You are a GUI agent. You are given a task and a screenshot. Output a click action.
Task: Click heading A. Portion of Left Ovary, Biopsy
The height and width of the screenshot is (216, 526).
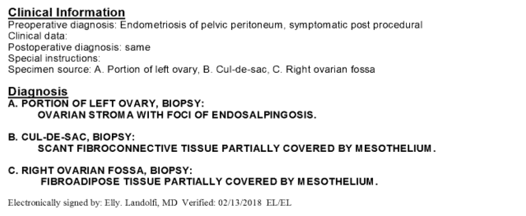tap(106, 103)
